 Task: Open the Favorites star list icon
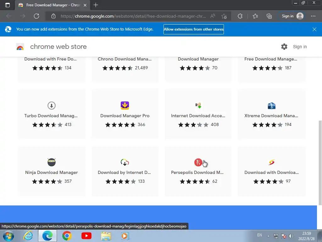255,16
